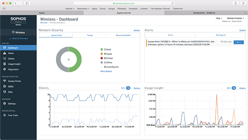
Task: Click the orange Issues legend dot
Action: point(102,54)
